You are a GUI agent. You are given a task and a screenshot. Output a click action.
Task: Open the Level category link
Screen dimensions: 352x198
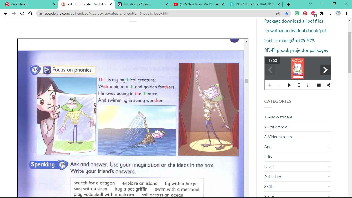coord(269,167)
